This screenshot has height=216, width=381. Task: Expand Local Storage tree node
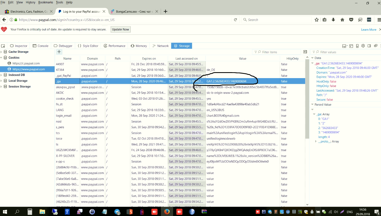pyautogui.click(x=1, y=81)
